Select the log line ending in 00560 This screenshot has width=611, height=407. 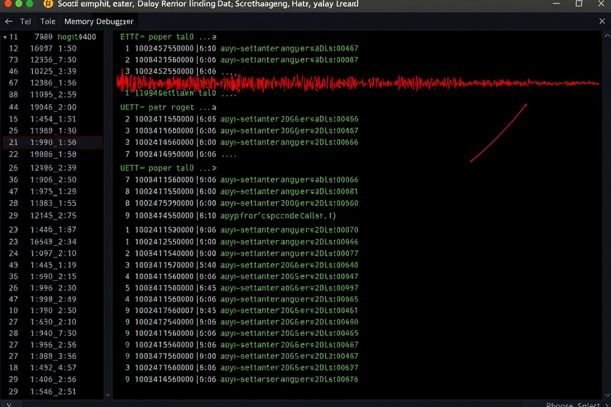[x=241, y=203]
